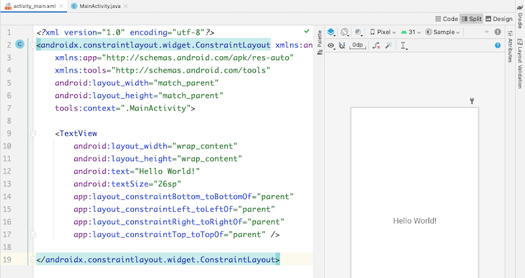Screen dimensions: 525x278
Task: Switch to Design view mode
Action: tap(499, 19)
